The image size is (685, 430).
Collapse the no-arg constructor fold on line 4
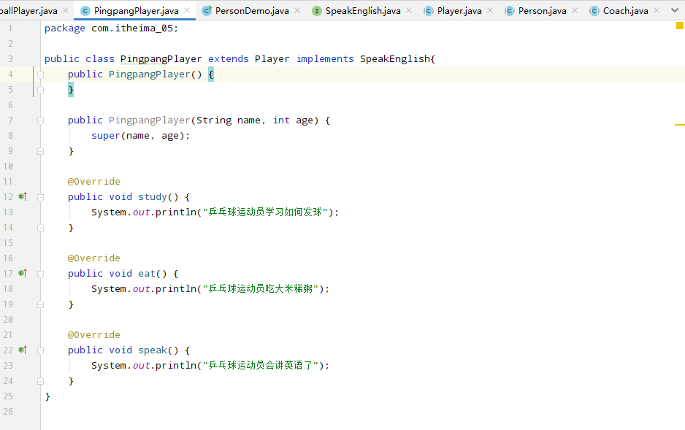point(41,74)
